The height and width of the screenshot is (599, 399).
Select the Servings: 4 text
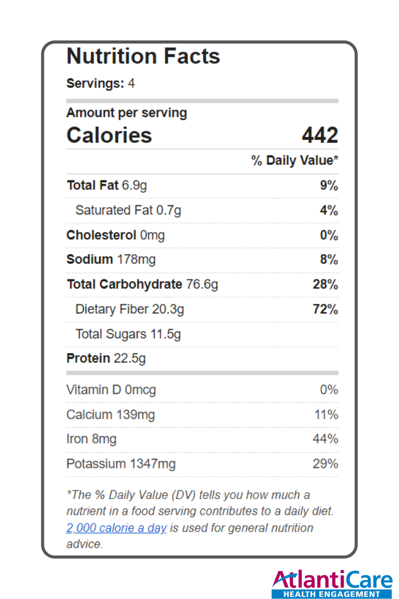[101, 83]
